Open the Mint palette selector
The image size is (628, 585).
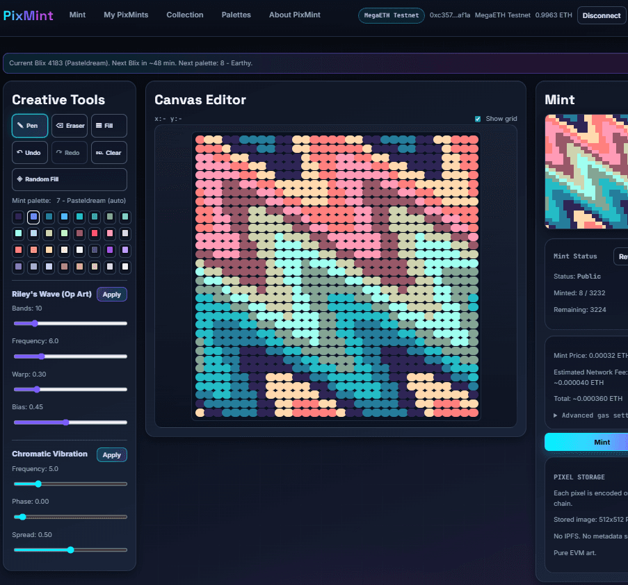[x=69, y=200]
